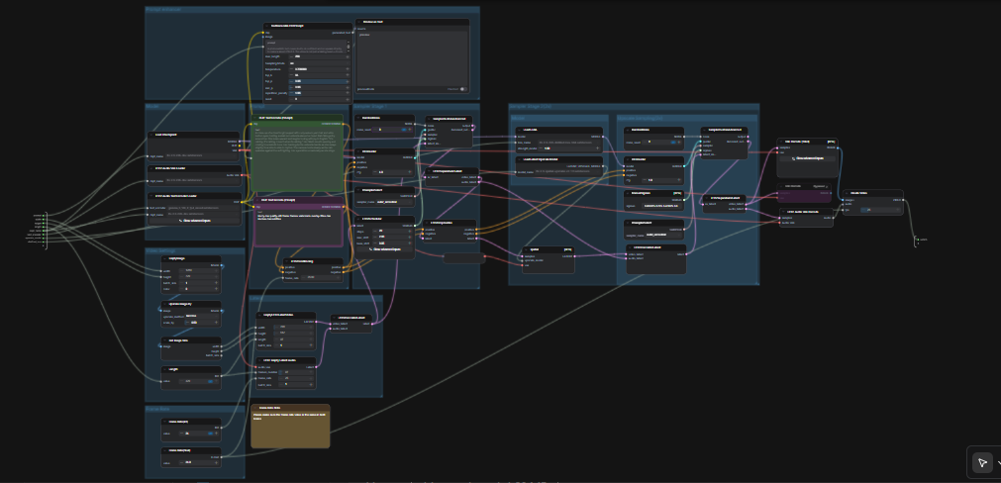The width and height of the screenshot is (1001, 483).
Task: Click Show advanced inputs in Text Encoder Loader
Action: [x=194, y=221]
